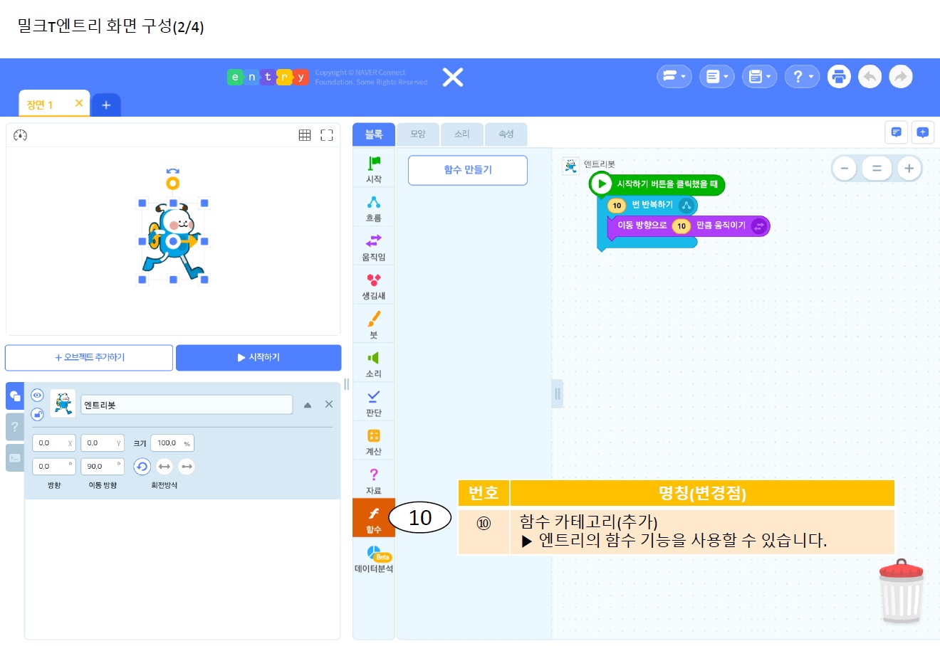
Task: Open the 판단 (judgment) block category
Action: point(373,401)
